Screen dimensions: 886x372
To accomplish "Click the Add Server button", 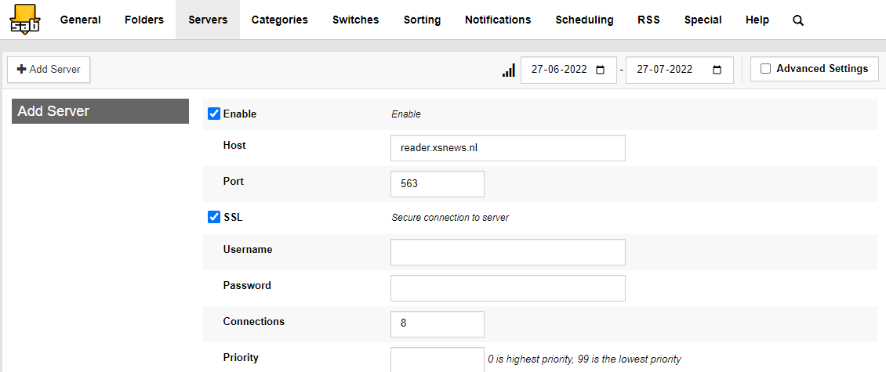I will [x=49, y=70].
